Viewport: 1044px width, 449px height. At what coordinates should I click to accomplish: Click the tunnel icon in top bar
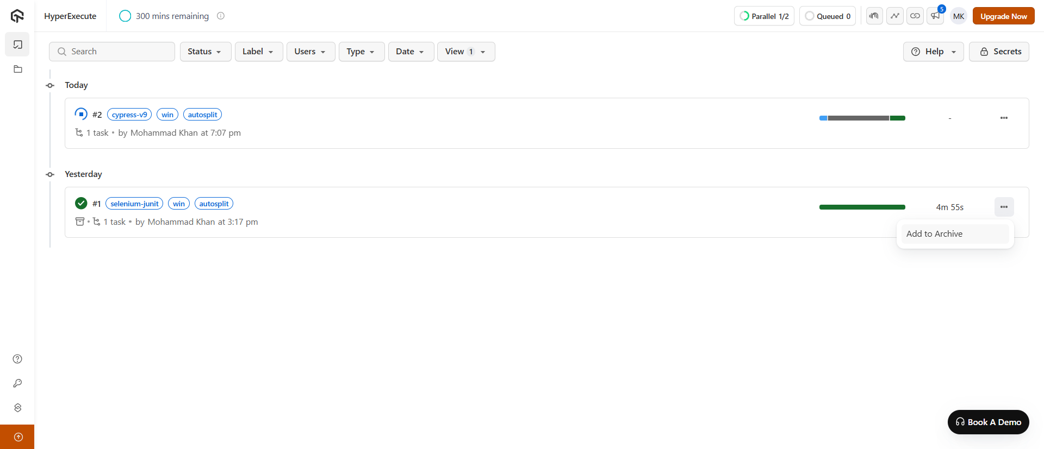coord(874,16)
